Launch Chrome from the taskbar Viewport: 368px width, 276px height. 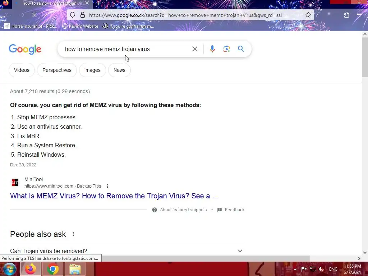point(53,269)
